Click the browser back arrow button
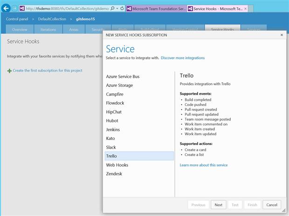Image resolution: width=289 pixels, height=216 pixels. point(6,8)
